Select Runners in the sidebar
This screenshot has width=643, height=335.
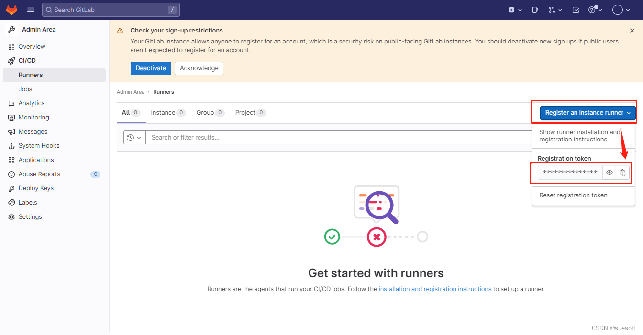click(54, 75)
